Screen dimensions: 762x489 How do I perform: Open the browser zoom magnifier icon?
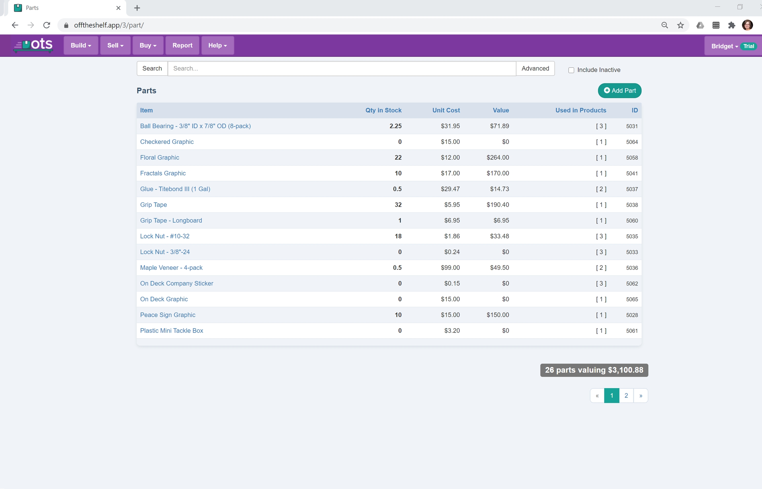point(664,25)
